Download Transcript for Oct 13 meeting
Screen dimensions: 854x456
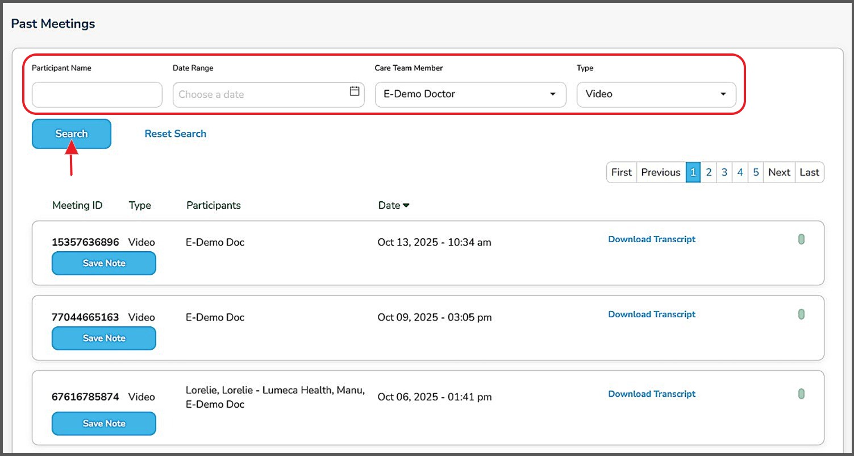[x=652, y=239]
